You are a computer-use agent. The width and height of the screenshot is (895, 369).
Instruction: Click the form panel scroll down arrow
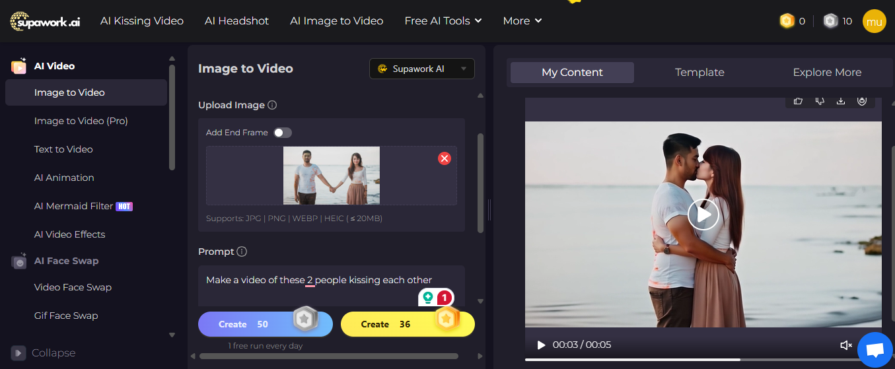point(480,301)
